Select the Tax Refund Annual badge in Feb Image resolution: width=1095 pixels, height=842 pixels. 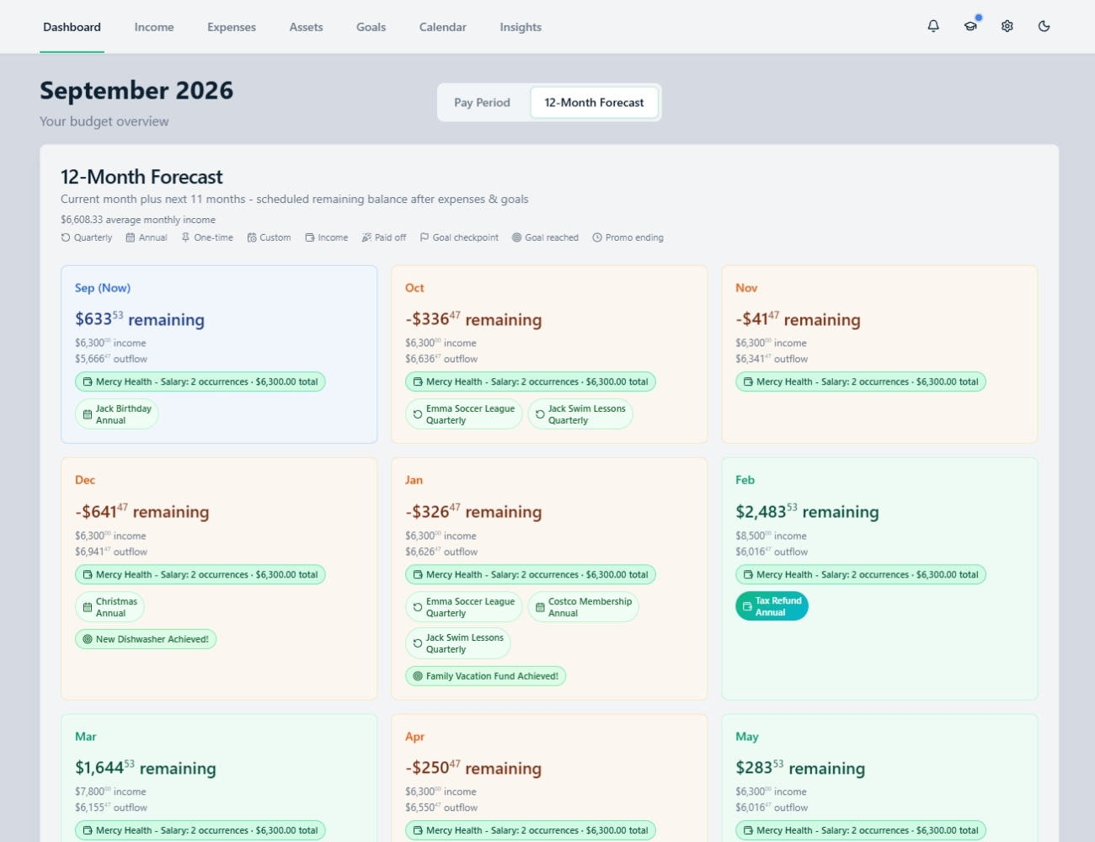(x=772, y=606)
